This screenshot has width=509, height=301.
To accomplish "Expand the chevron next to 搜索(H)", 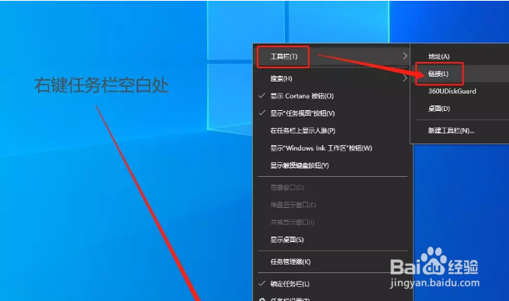I will [x=404, y=78].
